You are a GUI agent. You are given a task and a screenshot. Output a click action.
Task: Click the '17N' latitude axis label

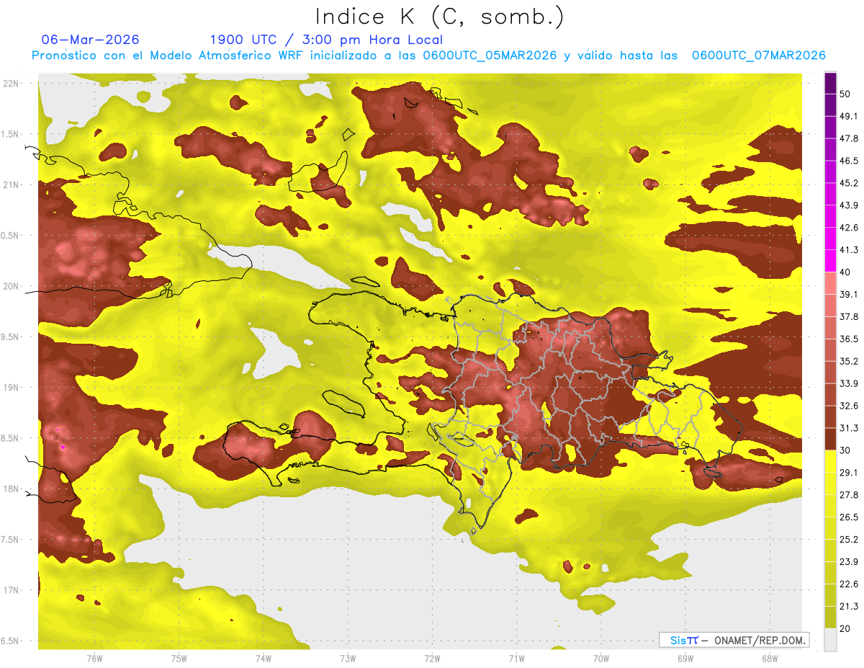point(12,591)
